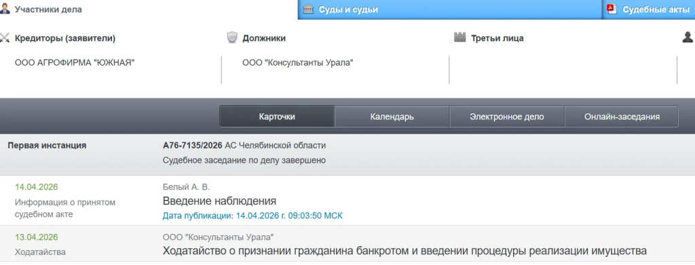Select the Карточки view tab
The image size is (695, 265).
[x=277, y=117]
